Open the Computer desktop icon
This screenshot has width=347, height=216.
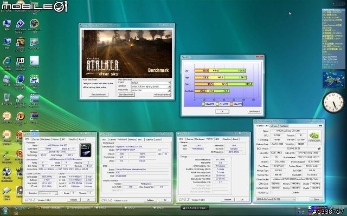coord(8,23)
